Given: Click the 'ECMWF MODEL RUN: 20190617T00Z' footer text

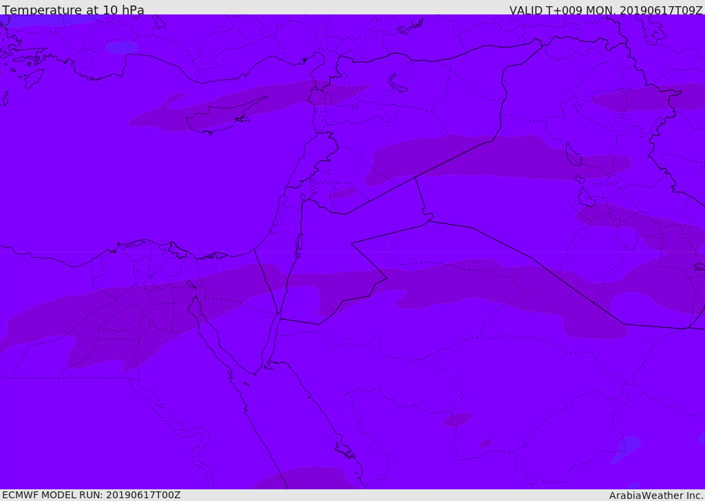Looking at the screenshot, I should pos(92,496).
